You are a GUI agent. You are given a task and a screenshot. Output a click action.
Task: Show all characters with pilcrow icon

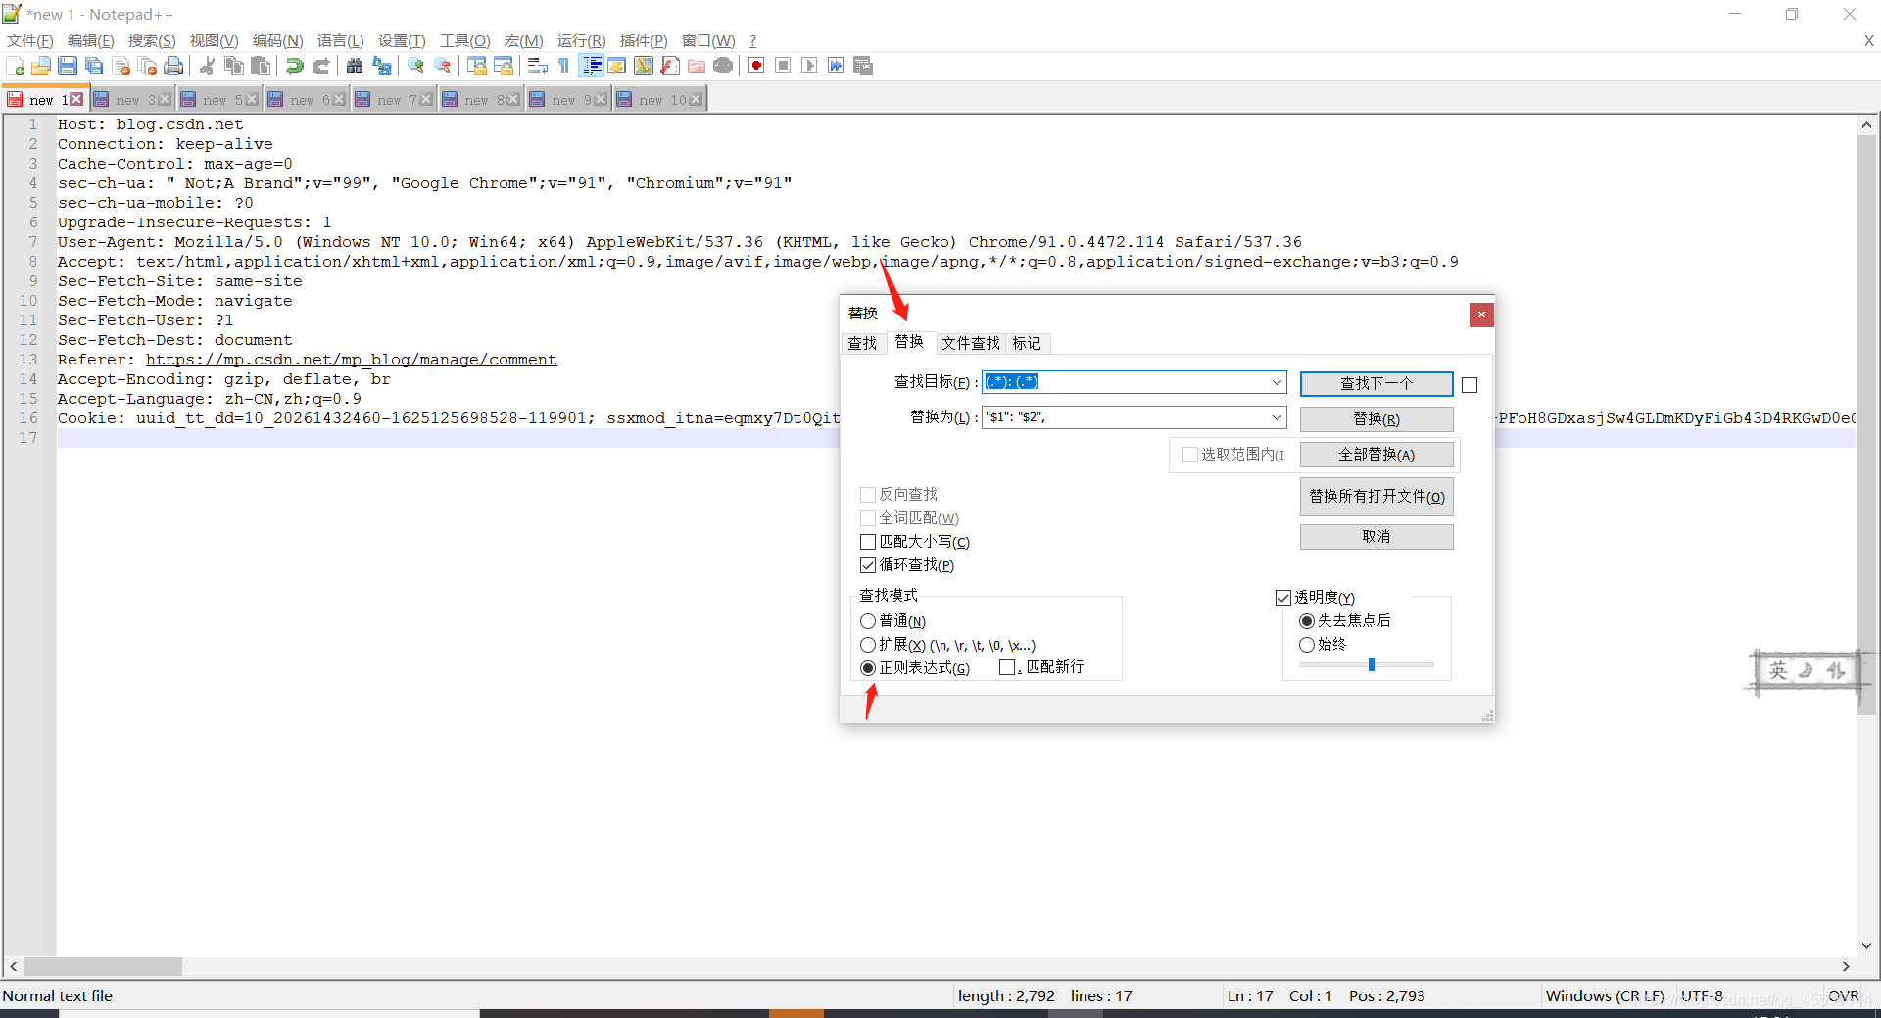[x=563, y=66]
